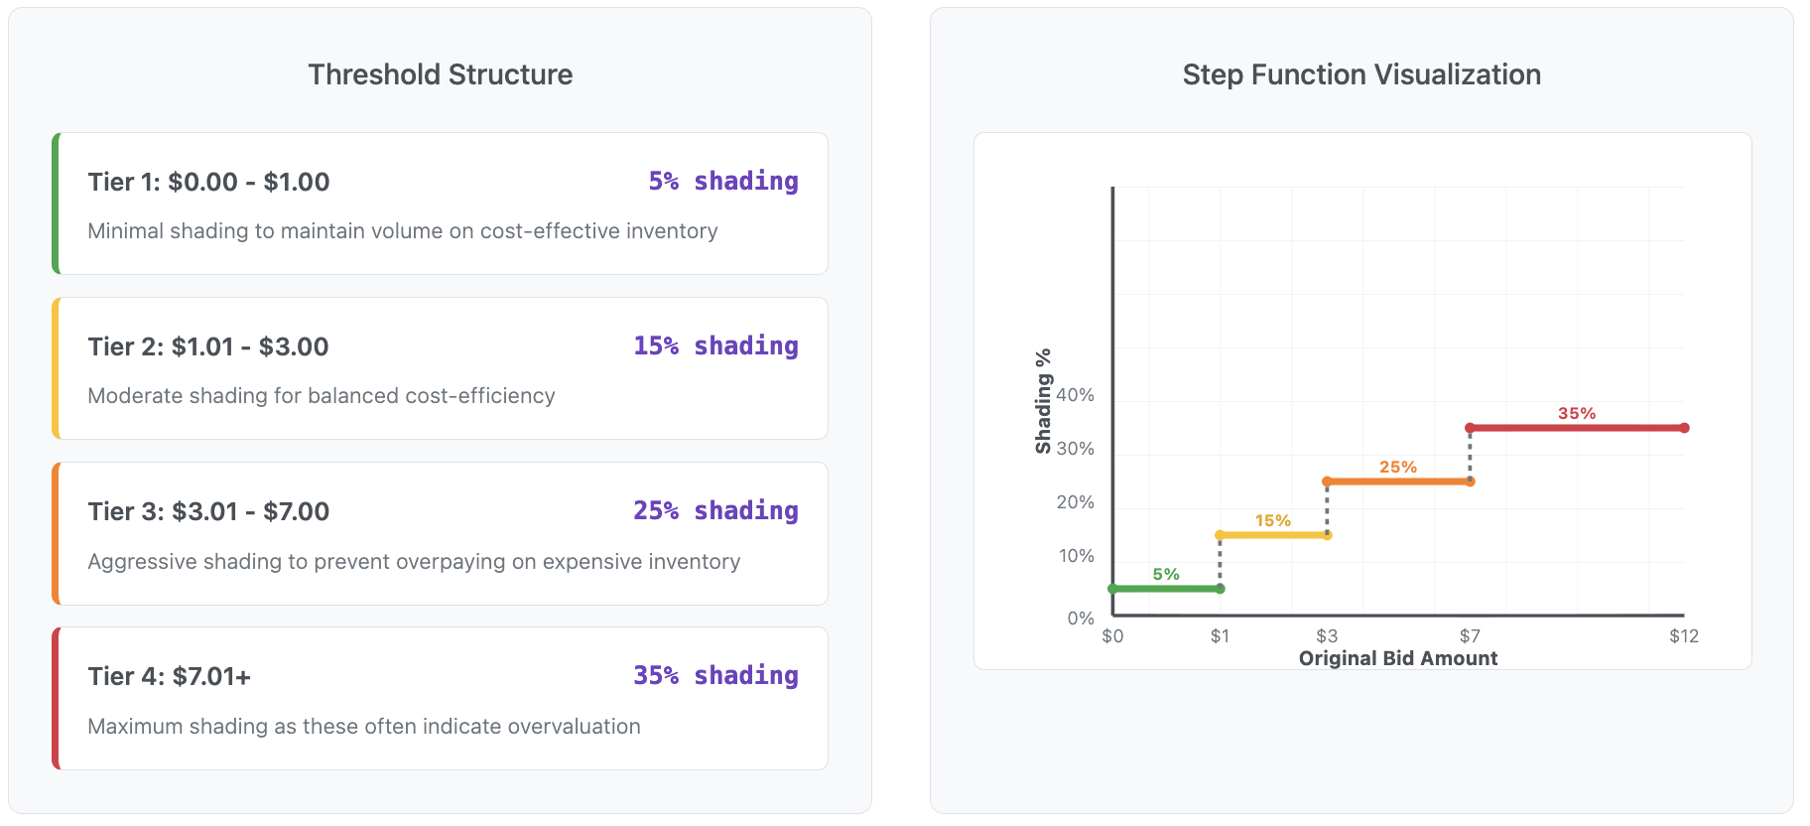Click the green endpoint dot at $0
Screen dimensions: 1810x826
[x=1112, y=589]
